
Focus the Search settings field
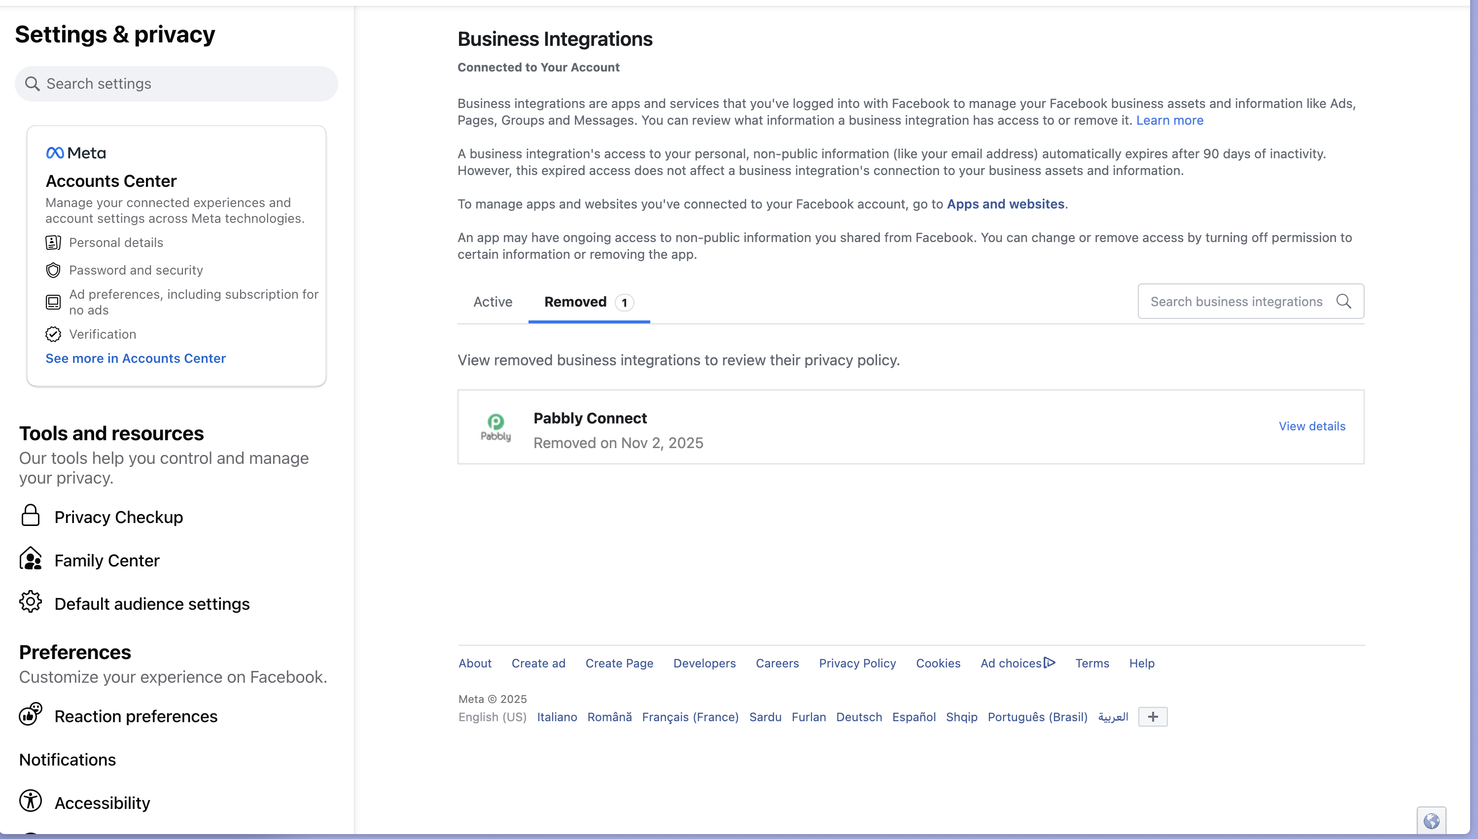(x=176, y=84)
